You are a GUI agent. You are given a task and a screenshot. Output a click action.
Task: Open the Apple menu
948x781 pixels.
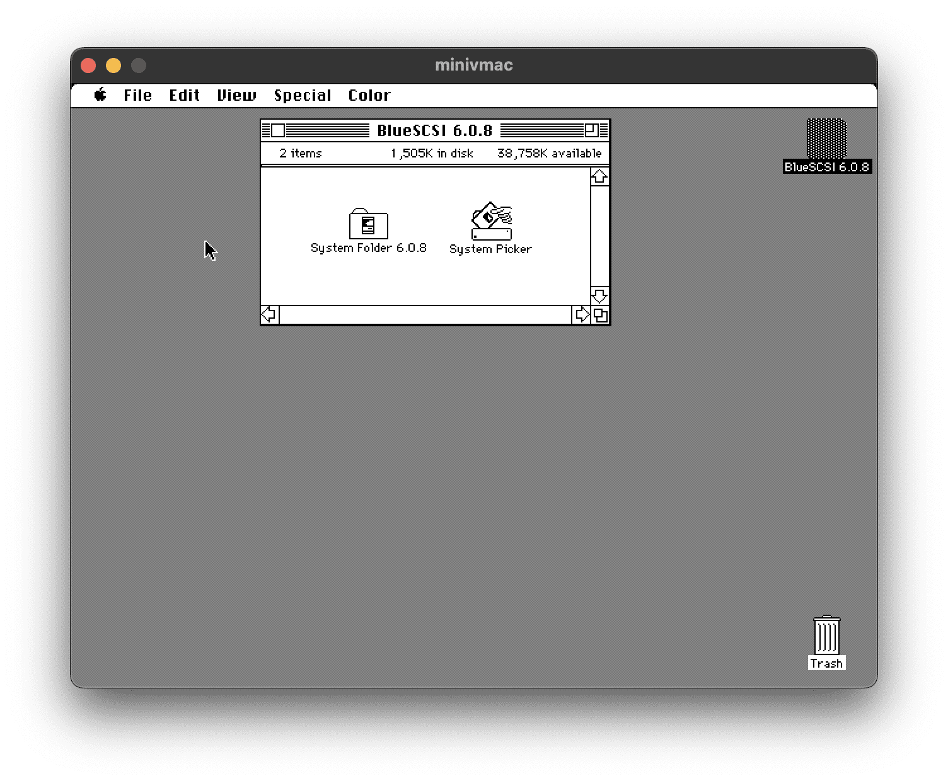(x=100, y=95)
